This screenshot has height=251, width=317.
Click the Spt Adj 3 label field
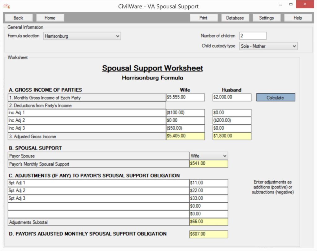click(98, 198)
